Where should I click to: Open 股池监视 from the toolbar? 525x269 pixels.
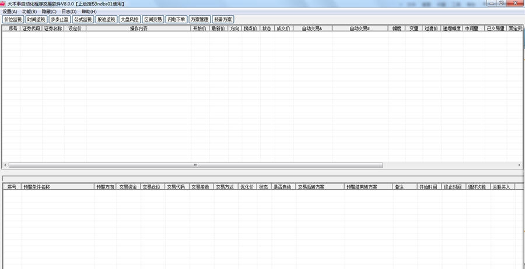107,19
